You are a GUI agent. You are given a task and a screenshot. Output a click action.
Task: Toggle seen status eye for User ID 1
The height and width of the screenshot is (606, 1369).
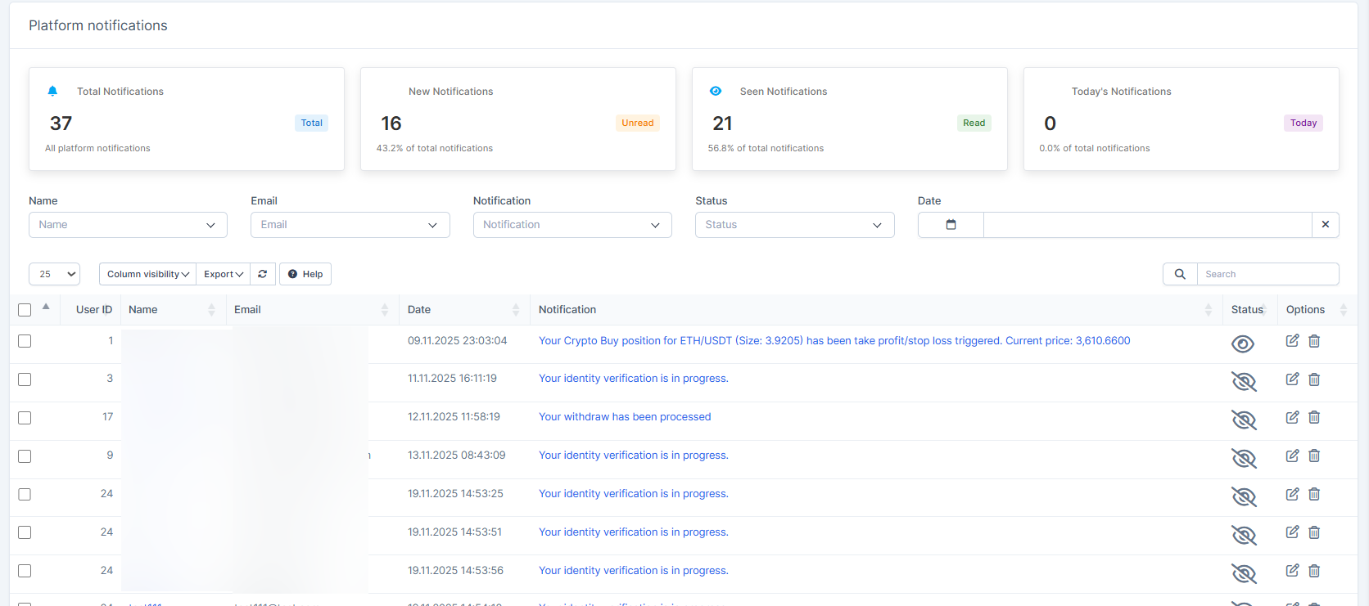[1242, 344]
